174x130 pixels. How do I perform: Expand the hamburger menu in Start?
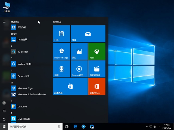(4, 22)
